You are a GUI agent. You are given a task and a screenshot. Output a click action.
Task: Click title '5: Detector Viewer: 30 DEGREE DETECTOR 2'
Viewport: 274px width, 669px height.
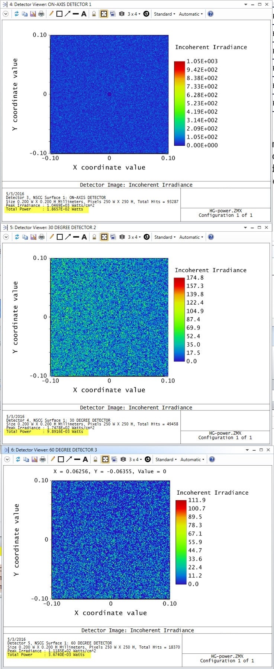click(53, 227)
